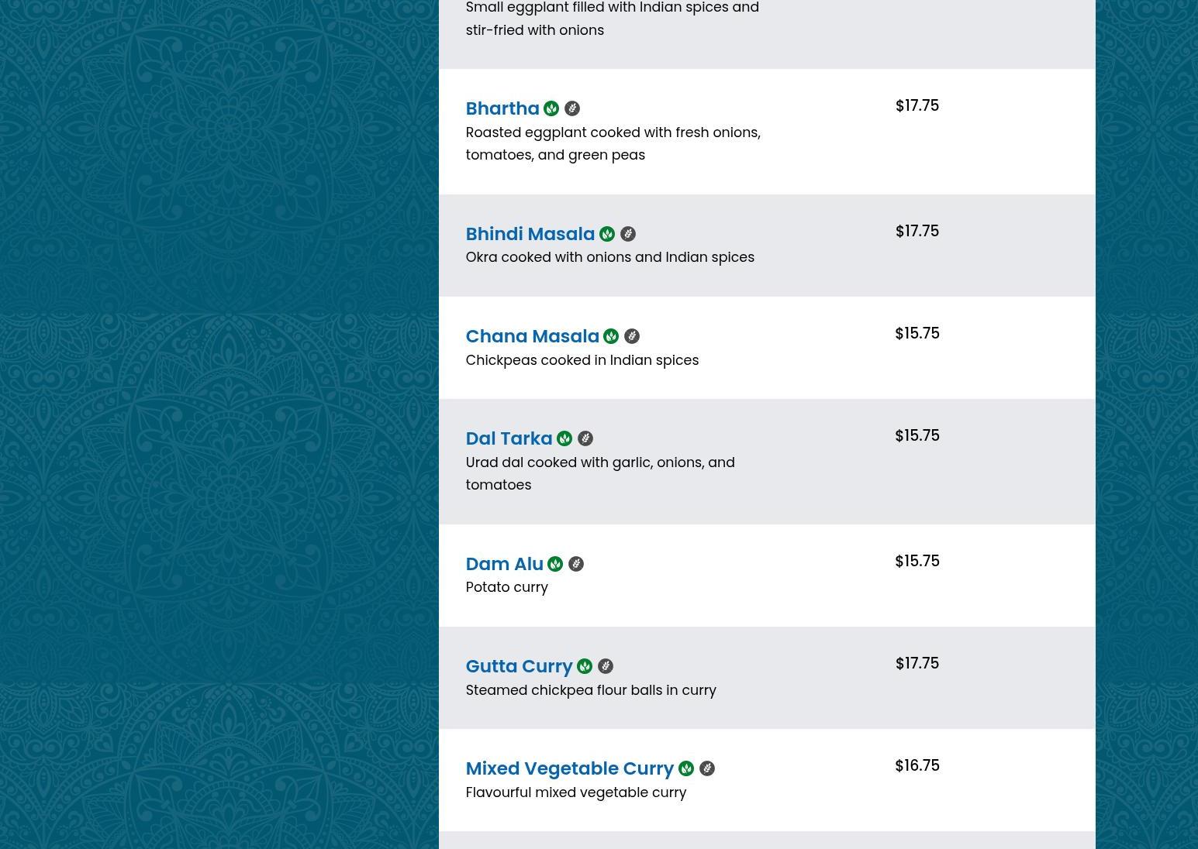Click the gray wheat icon beside Mixed Vegetable Curry

pyautogui.click(x=707, y=768)
